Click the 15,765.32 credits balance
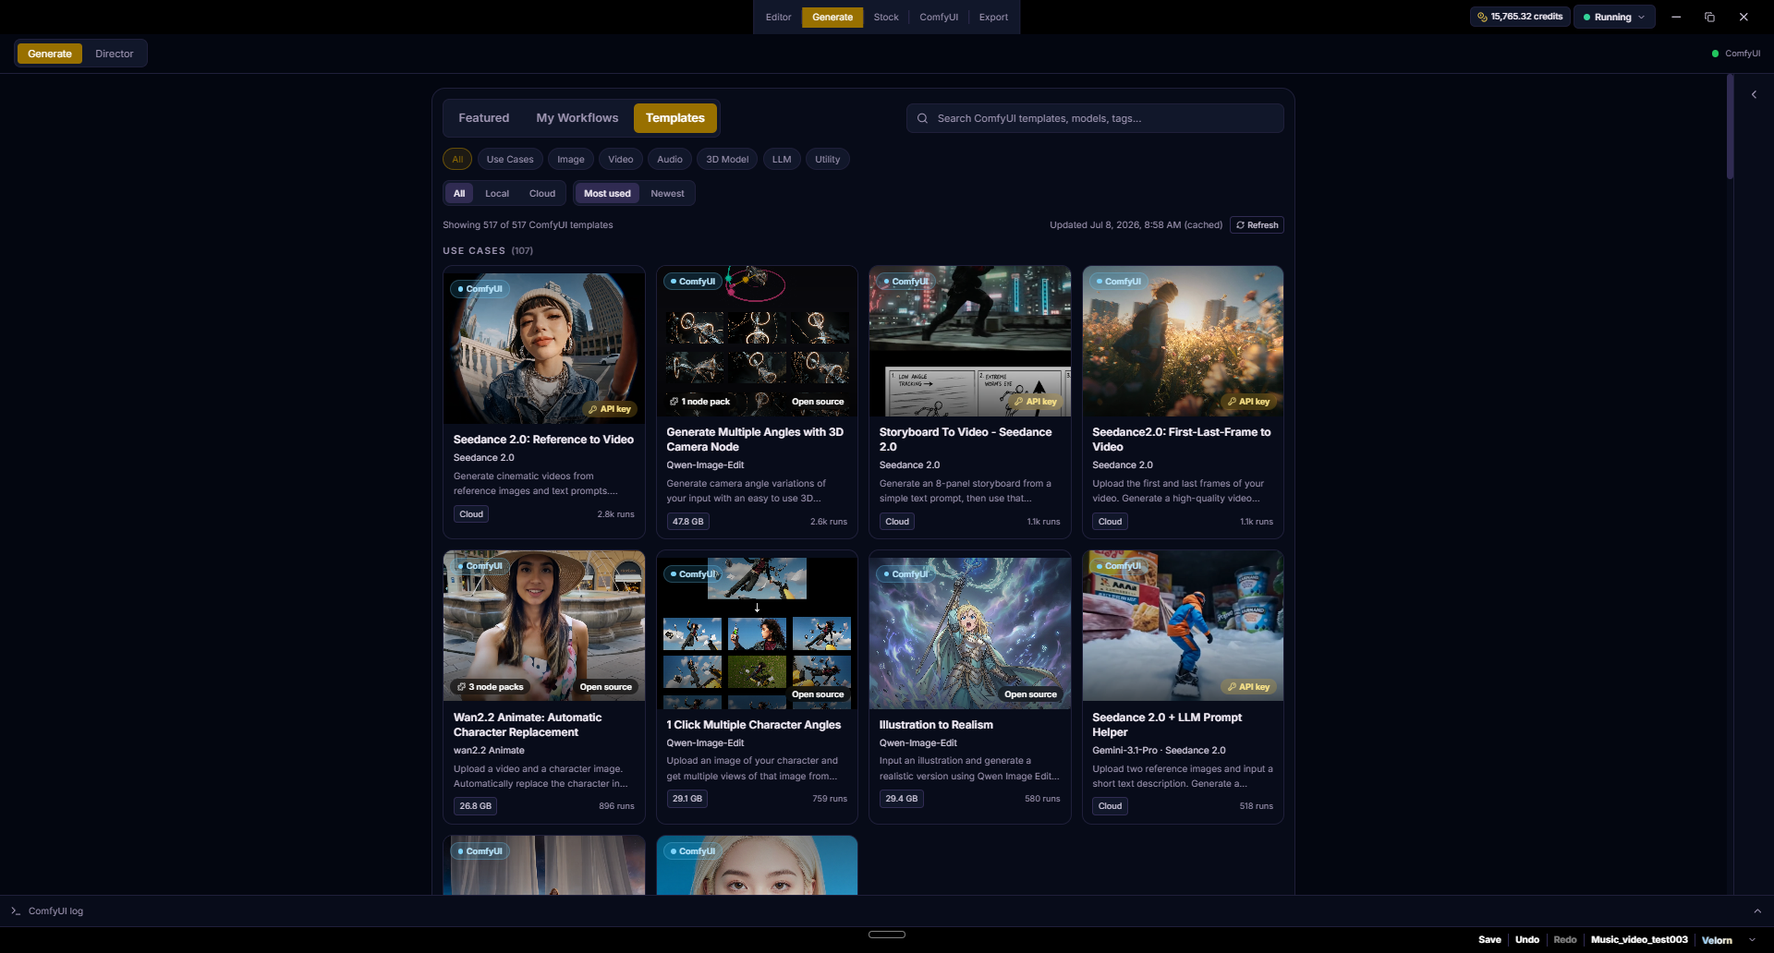The height and width of the screenshot is (953, 1774). click(1521, 17)
